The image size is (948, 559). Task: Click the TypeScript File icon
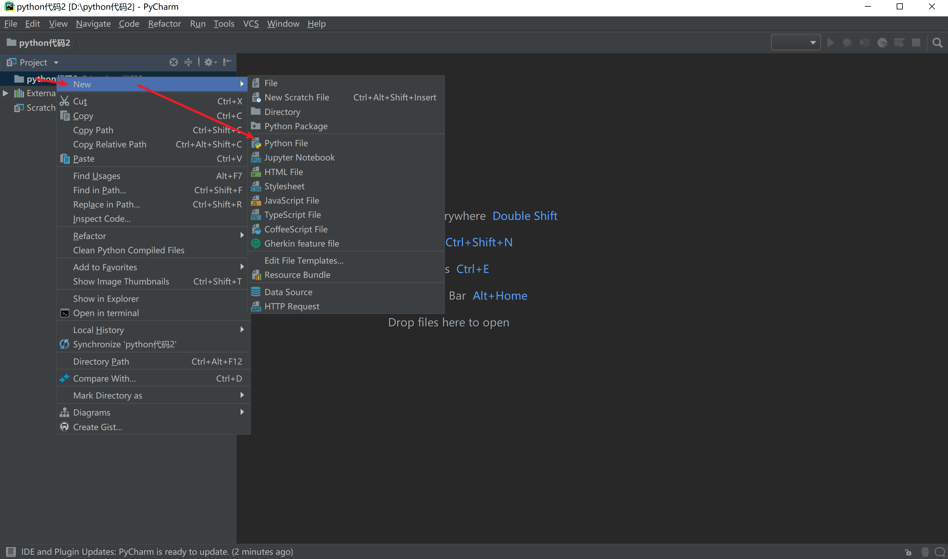tap(256, 215)
